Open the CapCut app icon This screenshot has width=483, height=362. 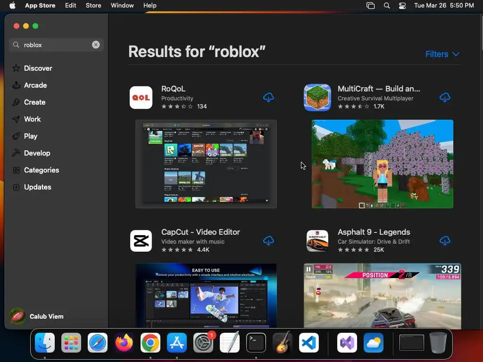coord(141,241)
